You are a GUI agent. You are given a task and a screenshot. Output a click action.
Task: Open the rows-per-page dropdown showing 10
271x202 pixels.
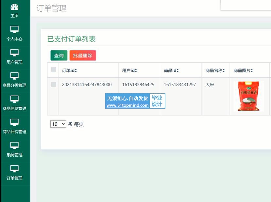click(58, 124)
